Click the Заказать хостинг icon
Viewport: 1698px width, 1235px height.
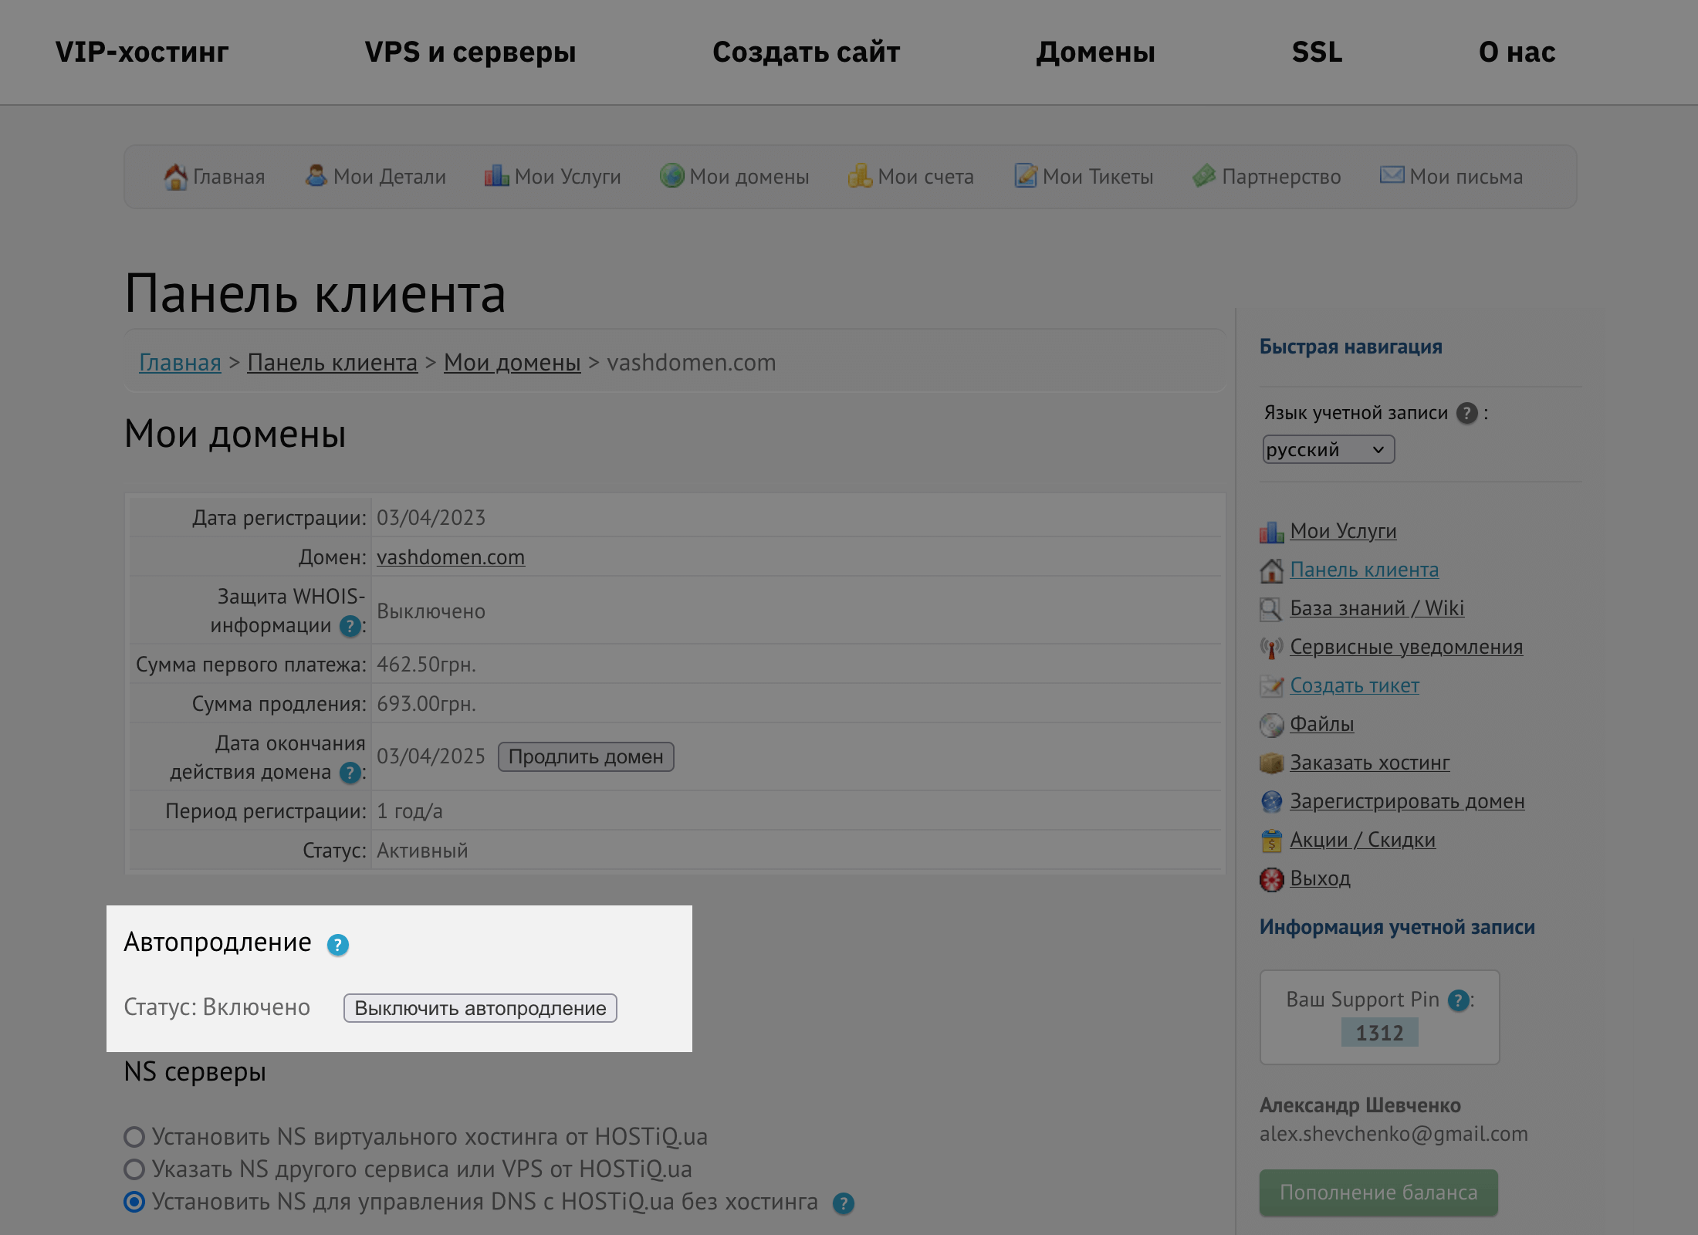[x=1270, y=762]
